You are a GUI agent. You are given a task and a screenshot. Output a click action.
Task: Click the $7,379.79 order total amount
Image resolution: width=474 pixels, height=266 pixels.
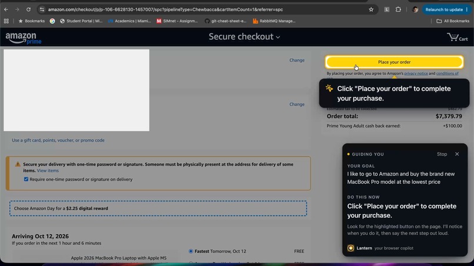[x=449, y=116]
